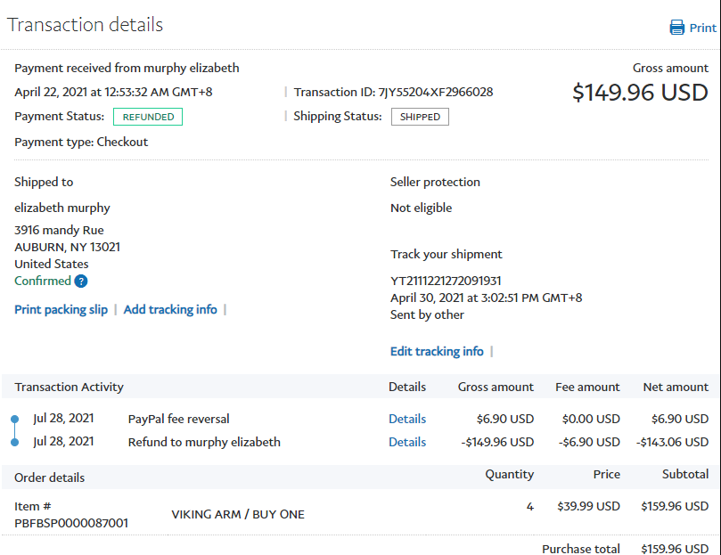Open Details for Refund to murphy elizabeth

407,442
